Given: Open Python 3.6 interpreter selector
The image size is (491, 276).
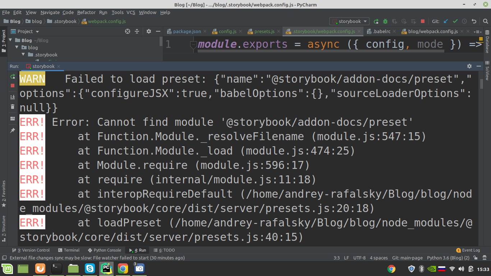Looking at the screenshot, I should pos(448,258).
